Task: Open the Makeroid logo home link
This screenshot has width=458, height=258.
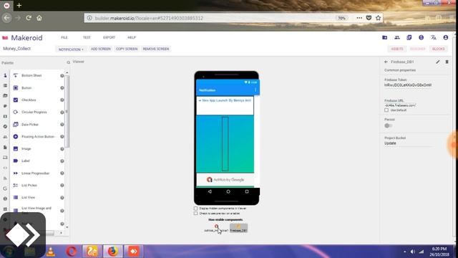Action: pyautogui.click(x=22, y=38)
